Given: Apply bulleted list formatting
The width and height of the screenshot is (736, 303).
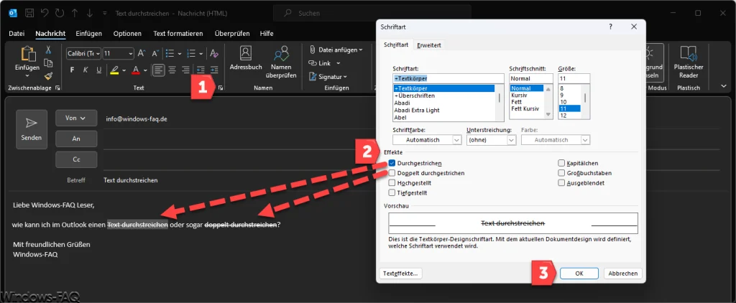Looking at the screenshot, I should coord(170,53).
